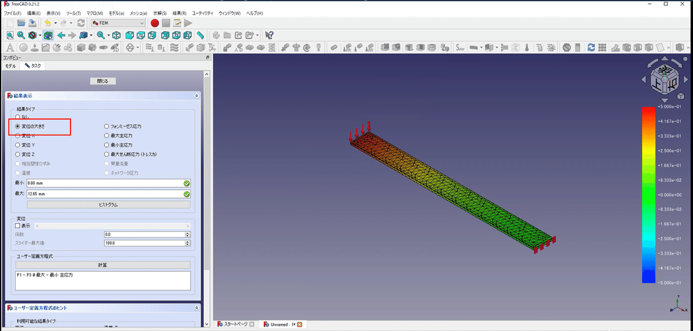Go back with the left arrow view icon

(x=61, y=35)
